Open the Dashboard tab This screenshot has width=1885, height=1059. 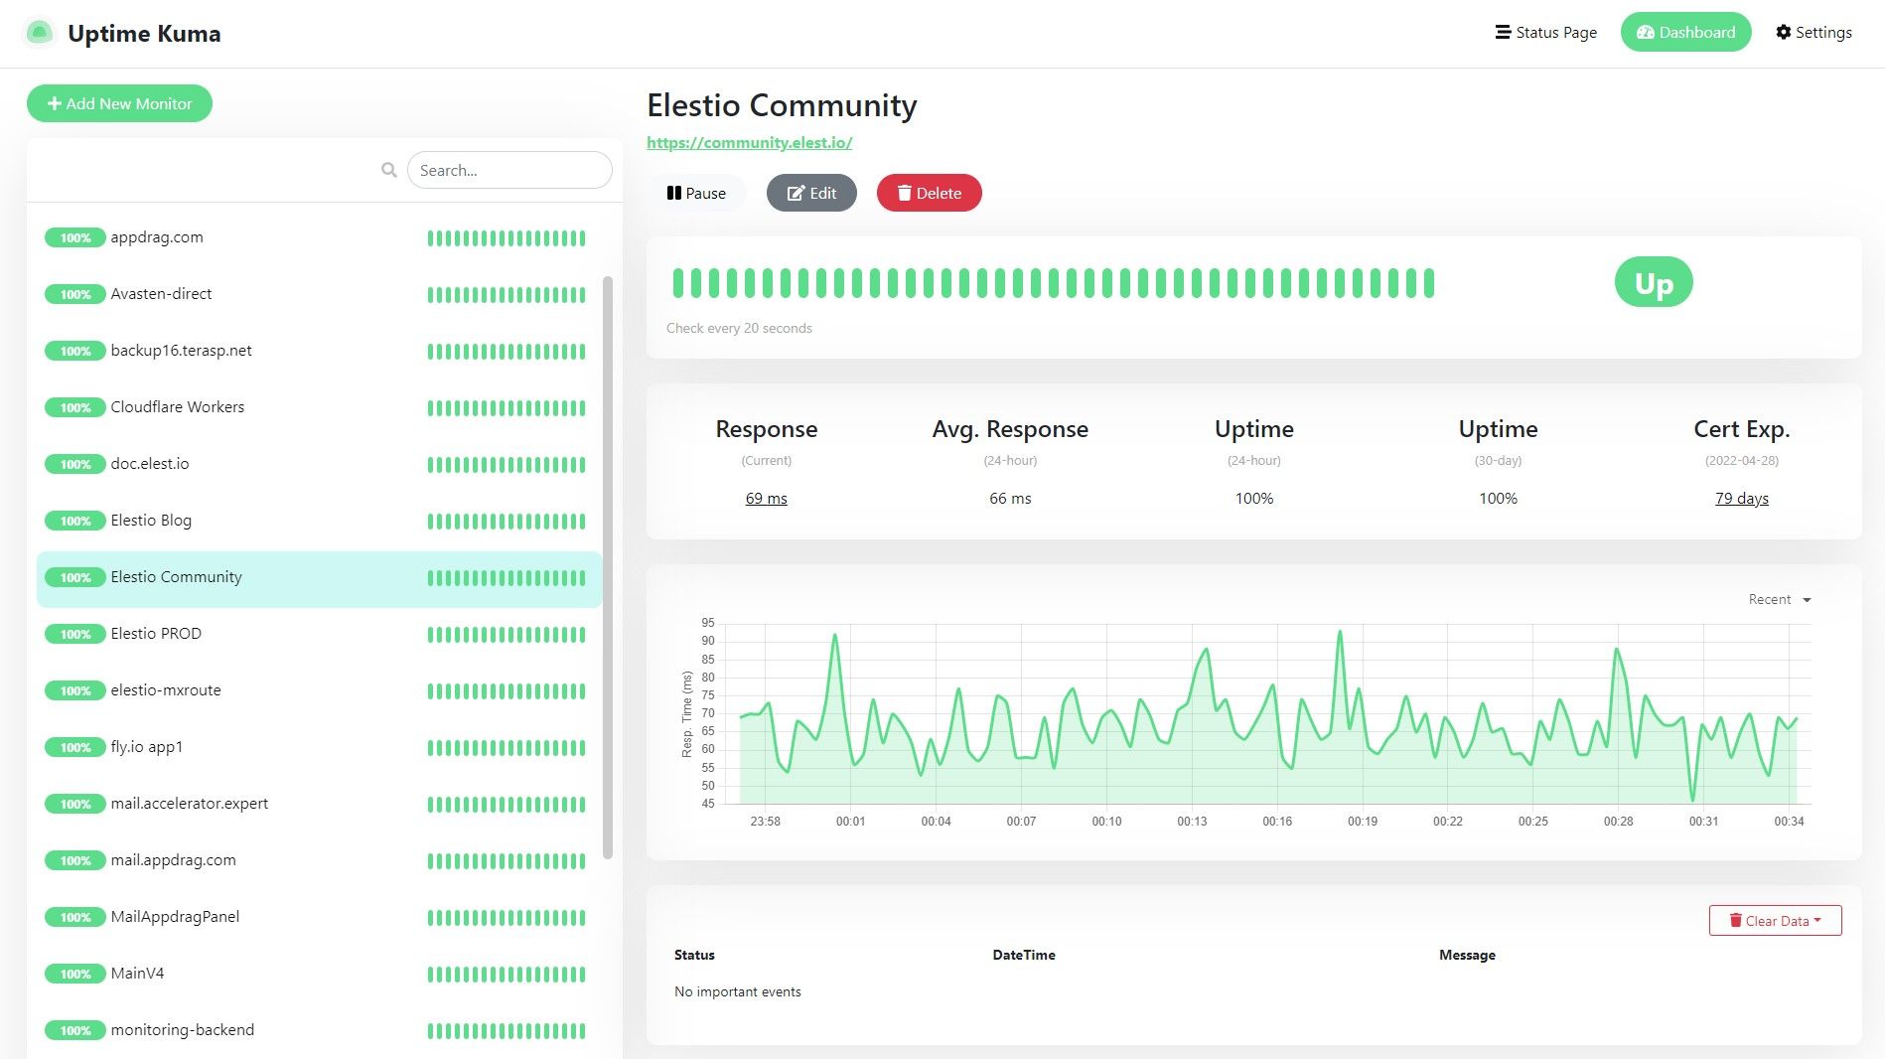[1685, 32]
